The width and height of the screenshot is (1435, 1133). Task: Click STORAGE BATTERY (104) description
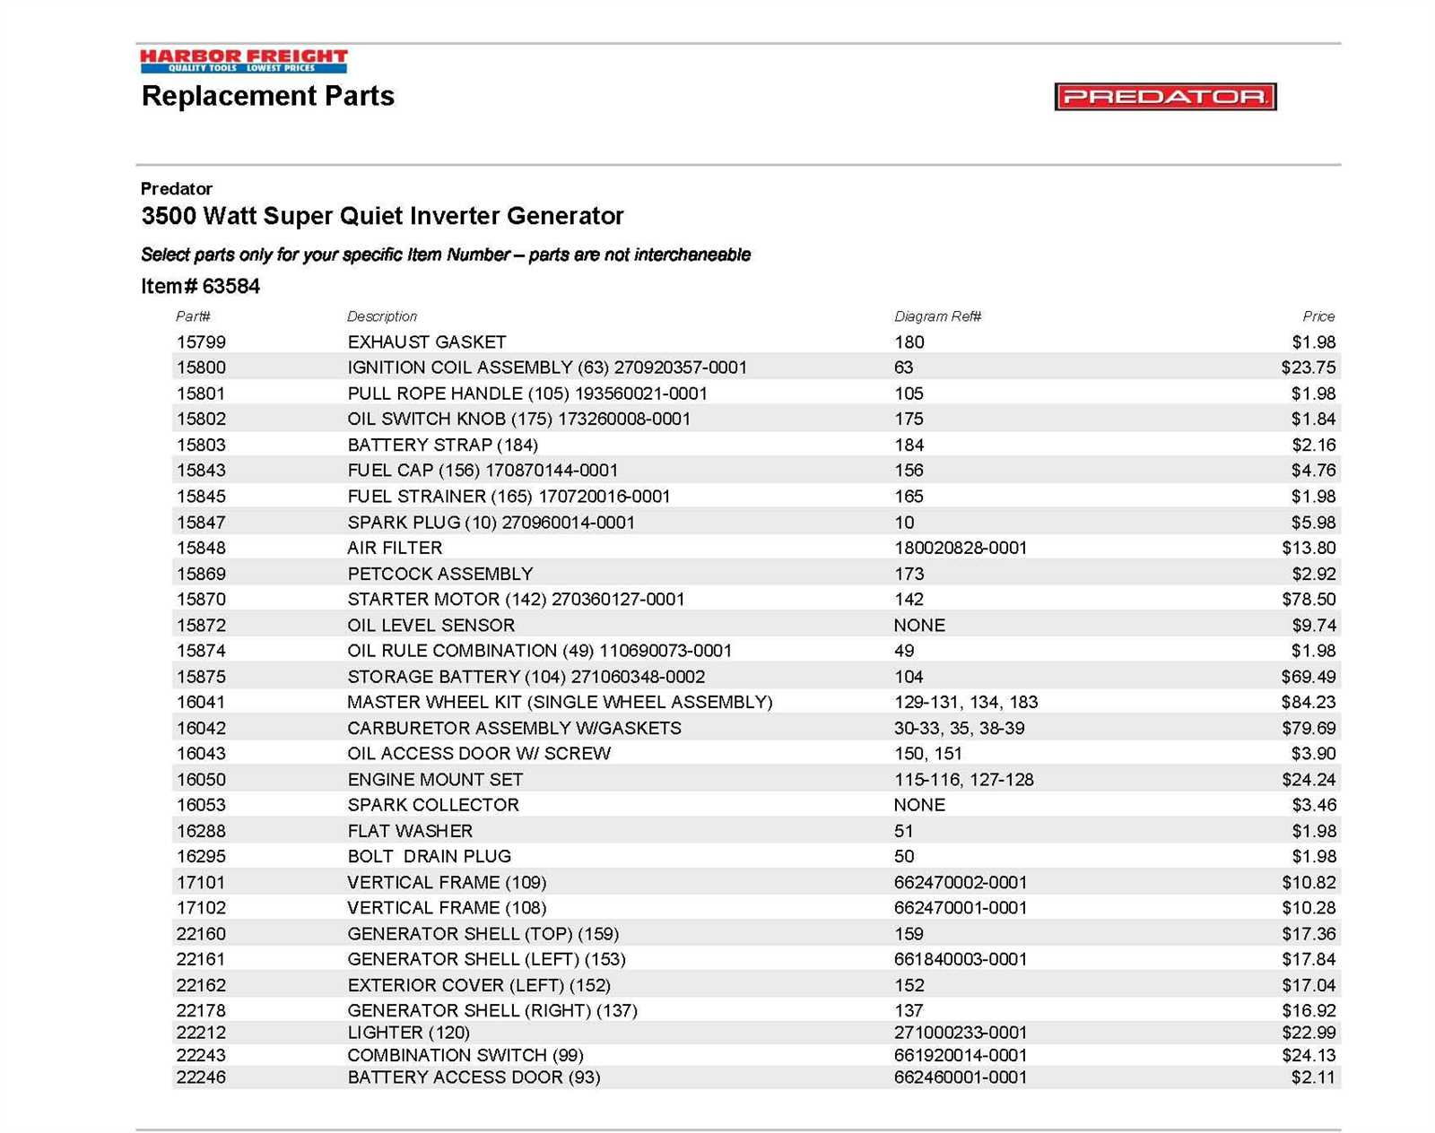coord(526,677)
